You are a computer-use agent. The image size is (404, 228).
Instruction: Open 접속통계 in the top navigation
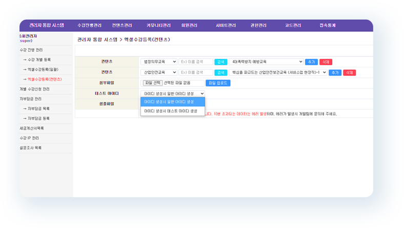(x=327, y=25)
